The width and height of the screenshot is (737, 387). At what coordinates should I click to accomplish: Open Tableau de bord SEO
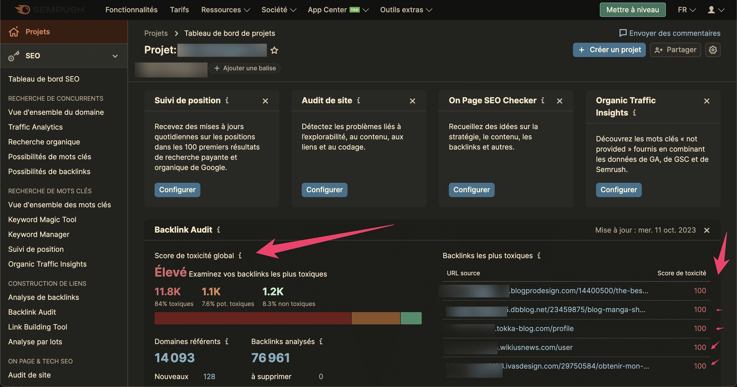tap(44, 79)
